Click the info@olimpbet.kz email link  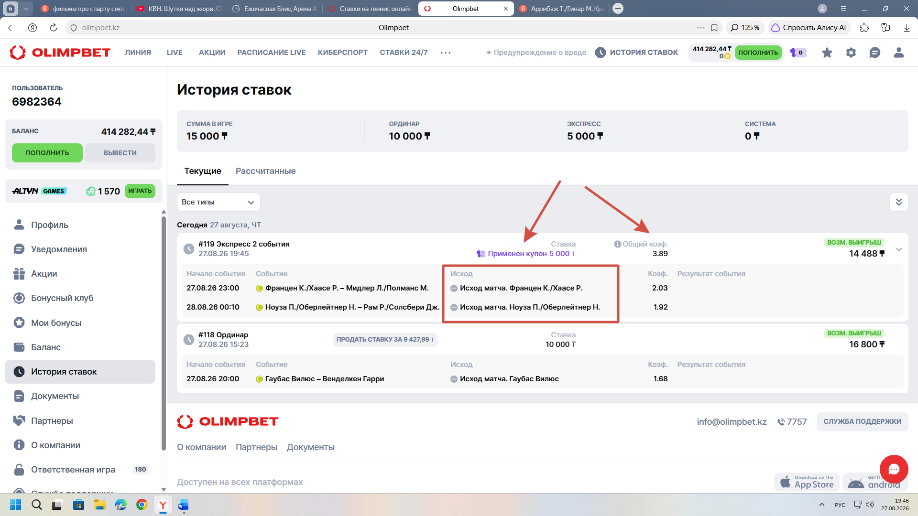732,422
